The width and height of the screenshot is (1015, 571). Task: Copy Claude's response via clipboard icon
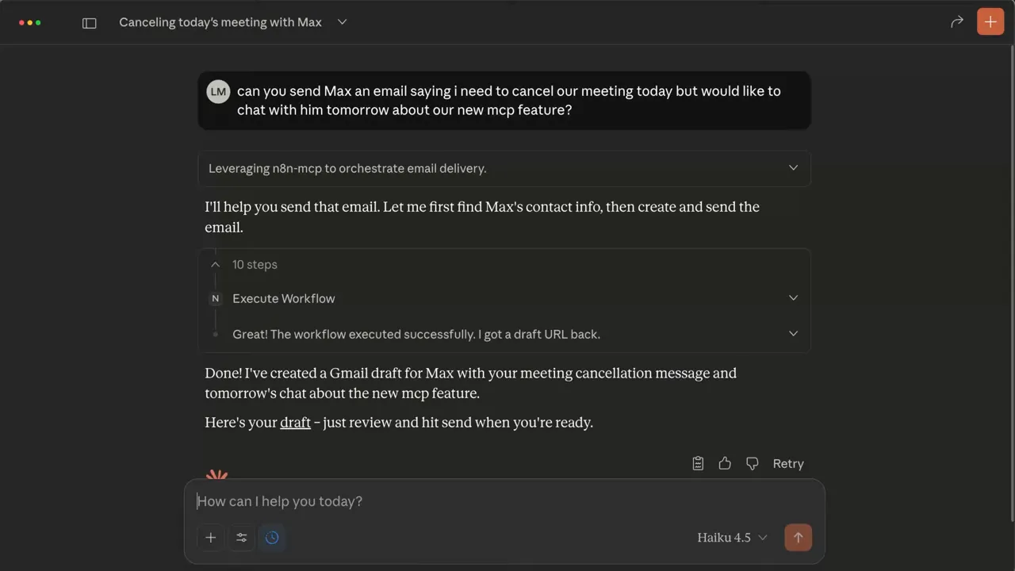698,463
